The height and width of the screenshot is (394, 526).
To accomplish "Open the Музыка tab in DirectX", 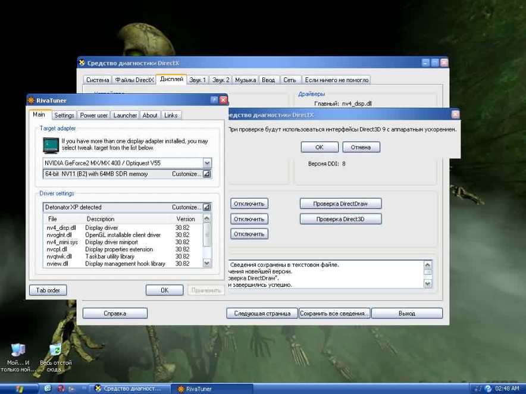I will [245, 80].
